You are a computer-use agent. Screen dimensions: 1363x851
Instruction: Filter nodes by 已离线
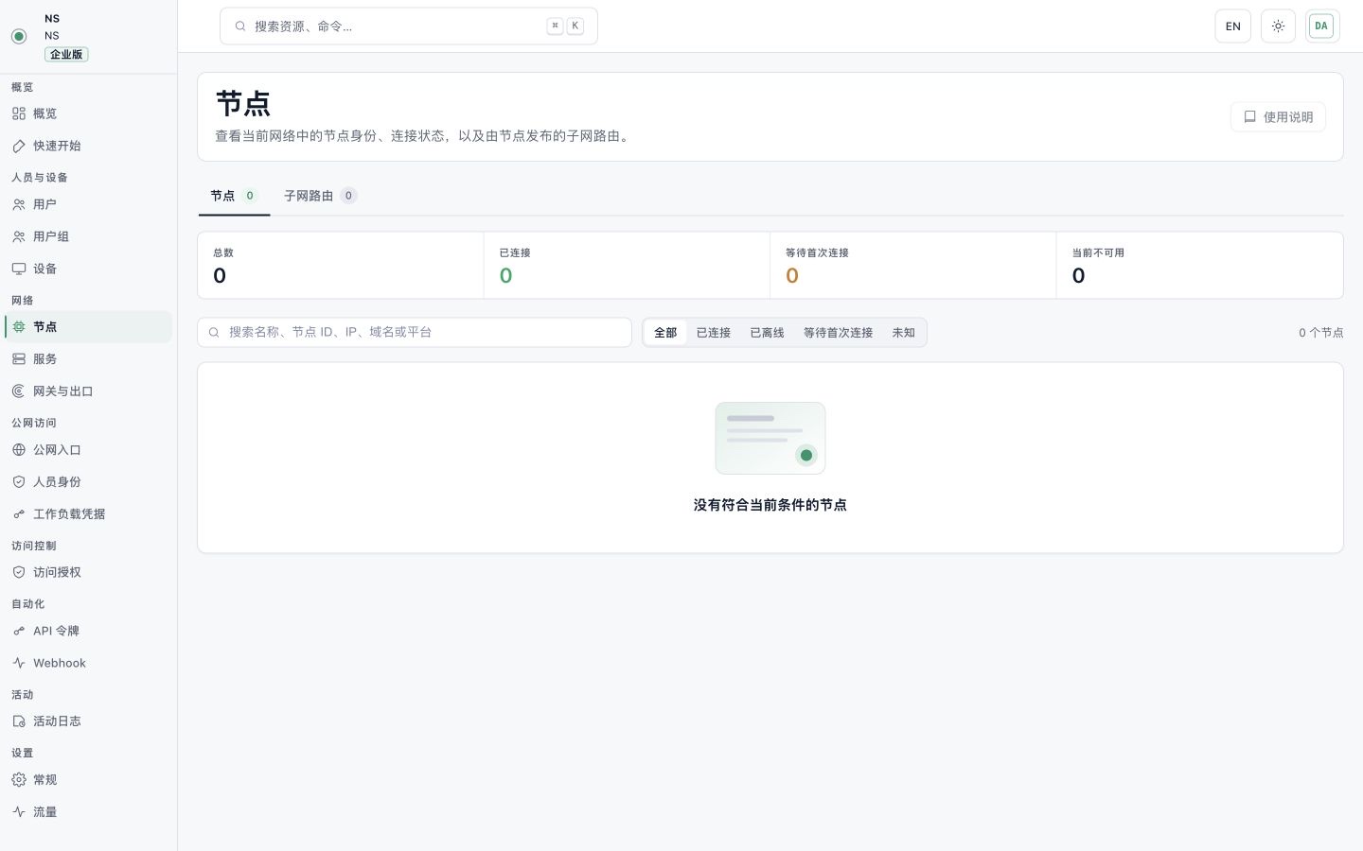pyautogui.click(x=768, y=333)
